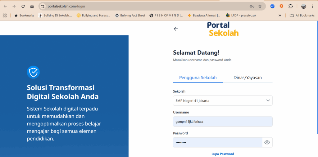
Task: Open the apps grid icon in bookmarks bar
Action: click(5, 15)
